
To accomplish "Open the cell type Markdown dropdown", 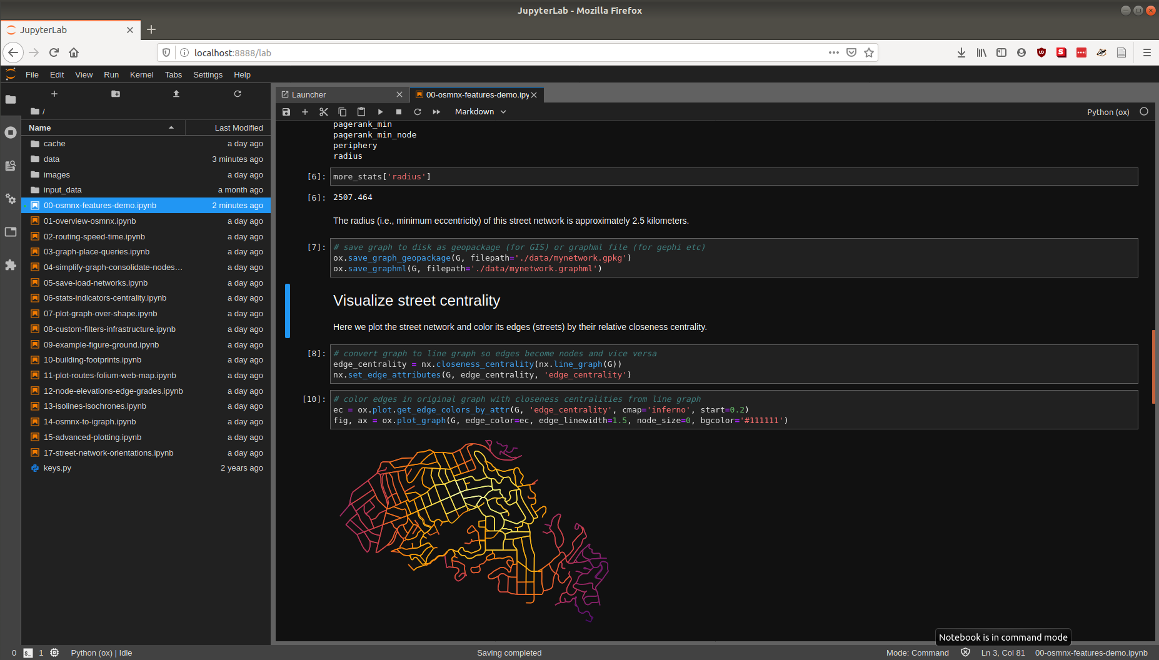I will [480, 112].
